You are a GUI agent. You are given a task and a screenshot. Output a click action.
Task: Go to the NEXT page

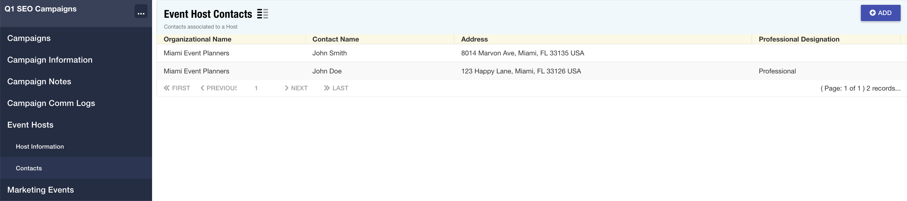296,88
